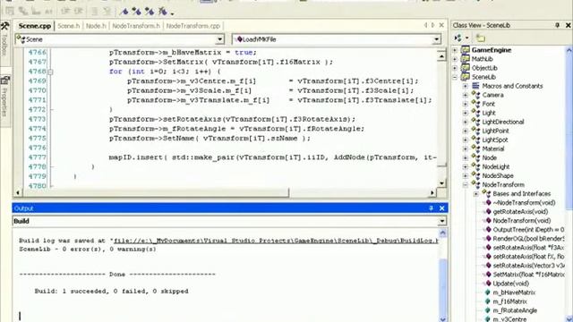Switch to the Scene.cpp tab

(x=35, y=26)
